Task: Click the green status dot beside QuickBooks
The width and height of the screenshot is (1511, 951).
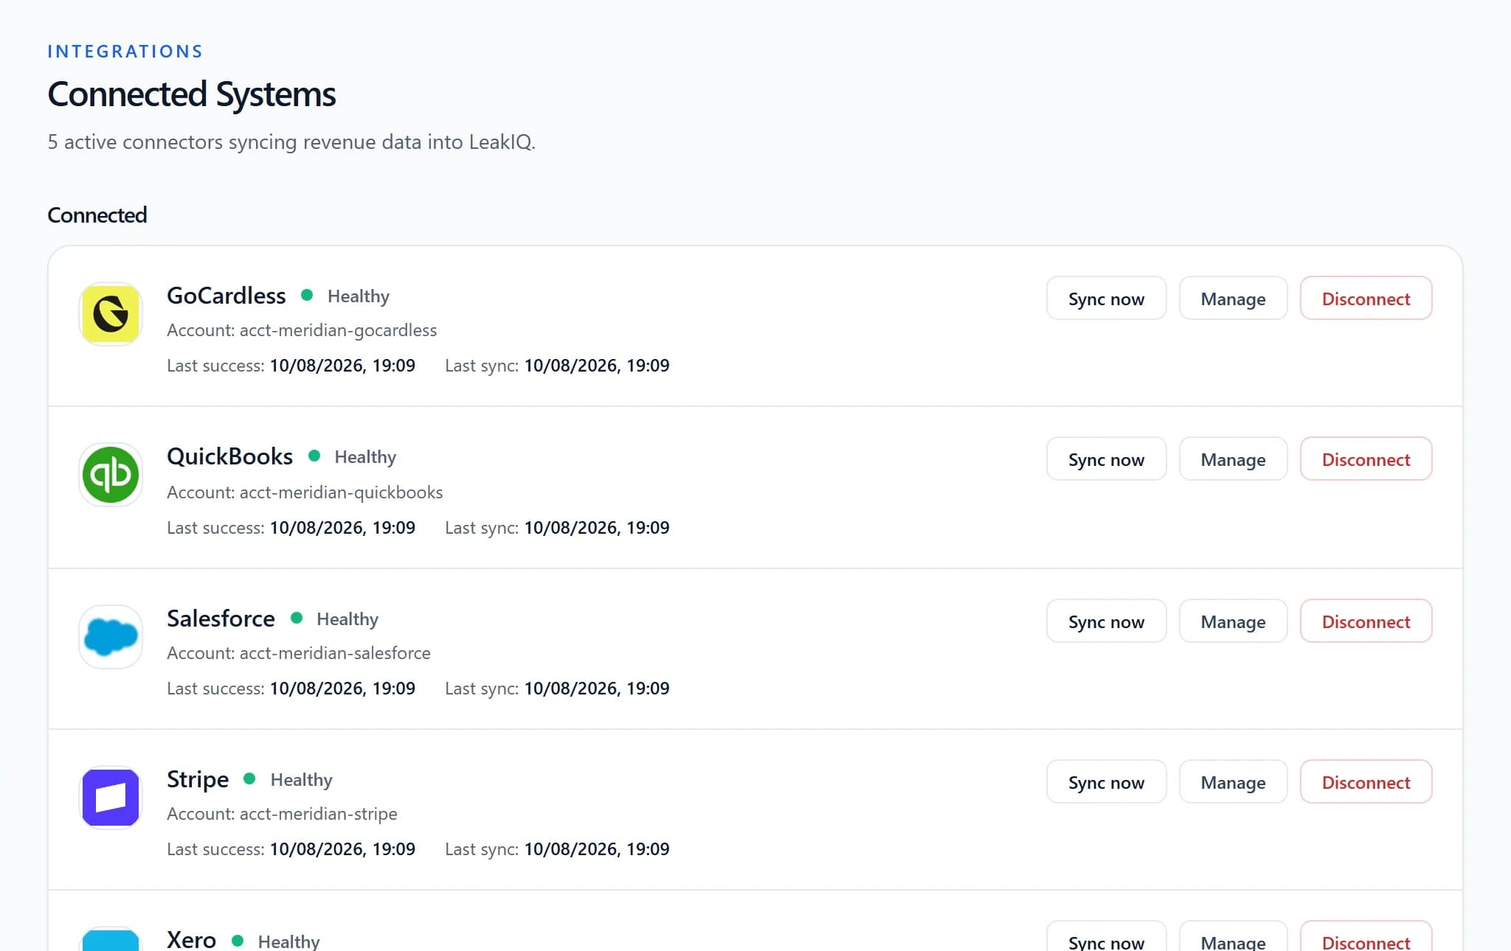Action: (x=314, y=456)
